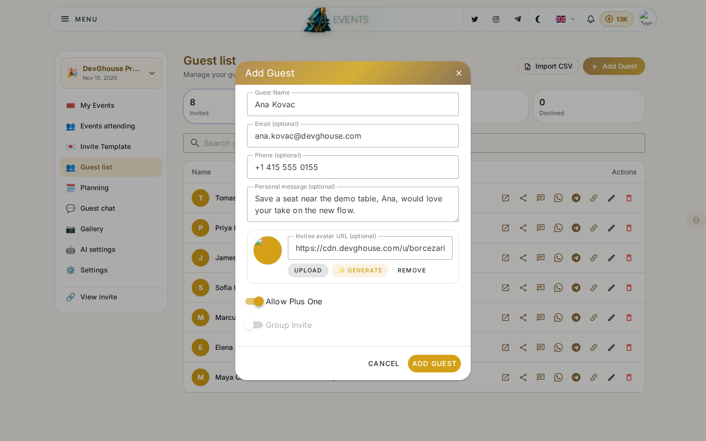The width and height of the screenshot is (706, 441).
Task: Delete the Tomas guest row
Action: (x=629, y=198)
